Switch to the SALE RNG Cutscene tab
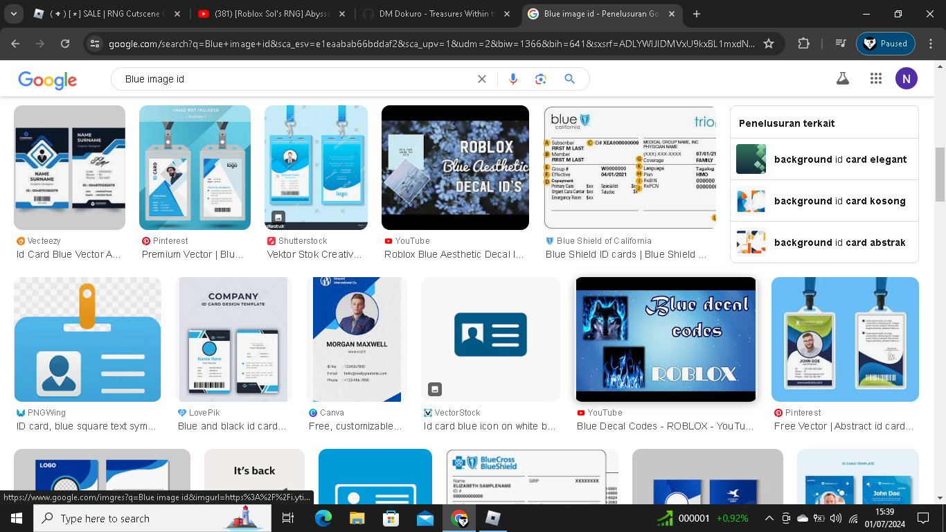Viewport: 946px width, 532px height. click(107, 14)
